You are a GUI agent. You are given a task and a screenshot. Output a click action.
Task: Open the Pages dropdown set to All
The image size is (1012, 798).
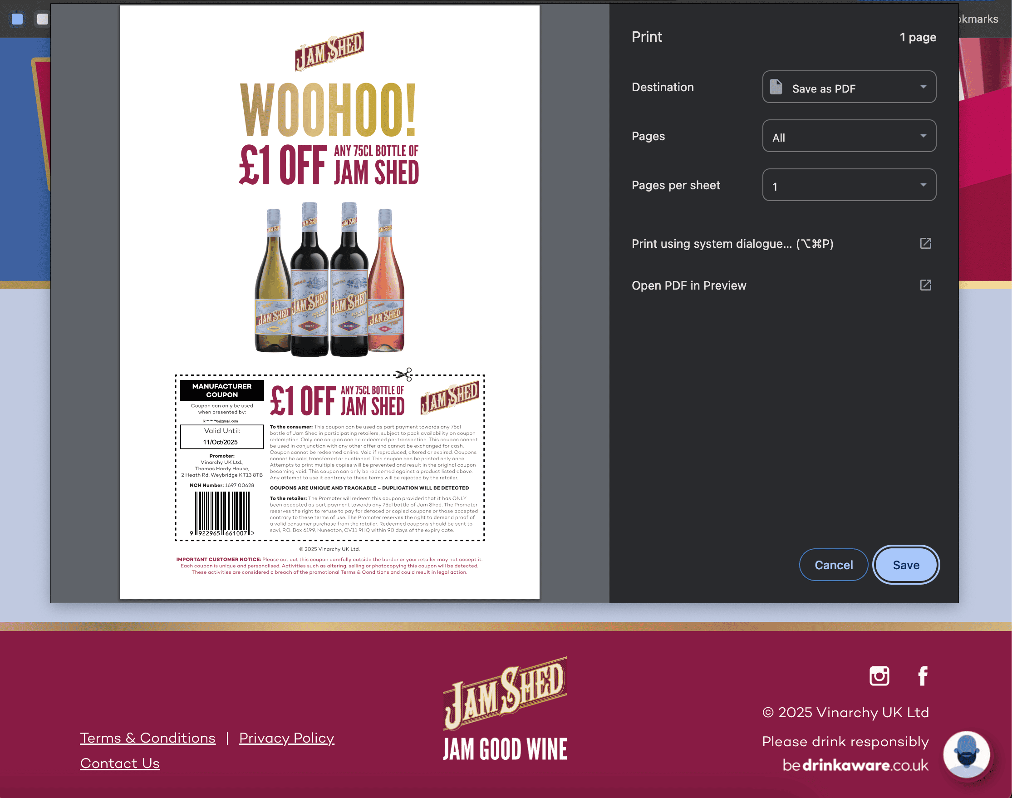point(849,136)
